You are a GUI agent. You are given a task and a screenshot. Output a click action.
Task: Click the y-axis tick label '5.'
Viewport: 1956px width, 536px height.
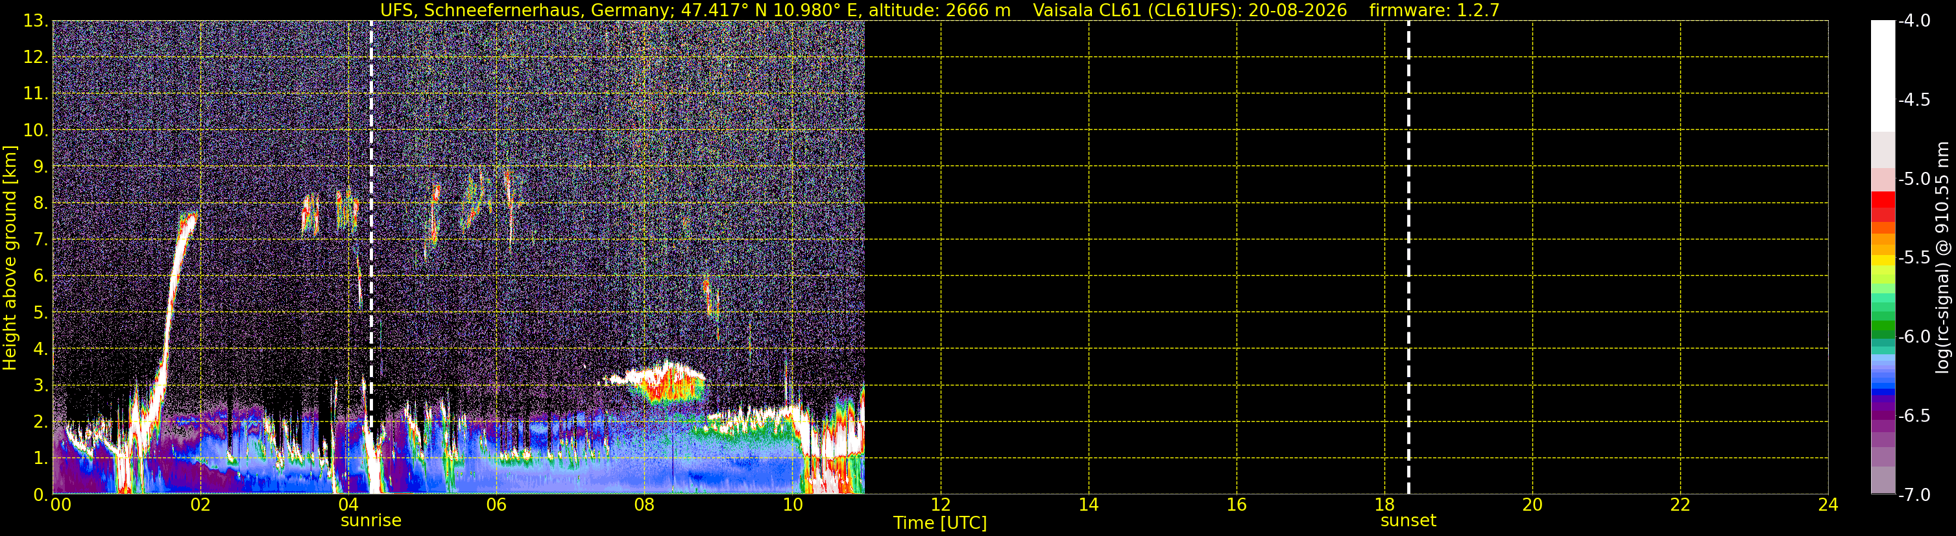click(40, 313)
